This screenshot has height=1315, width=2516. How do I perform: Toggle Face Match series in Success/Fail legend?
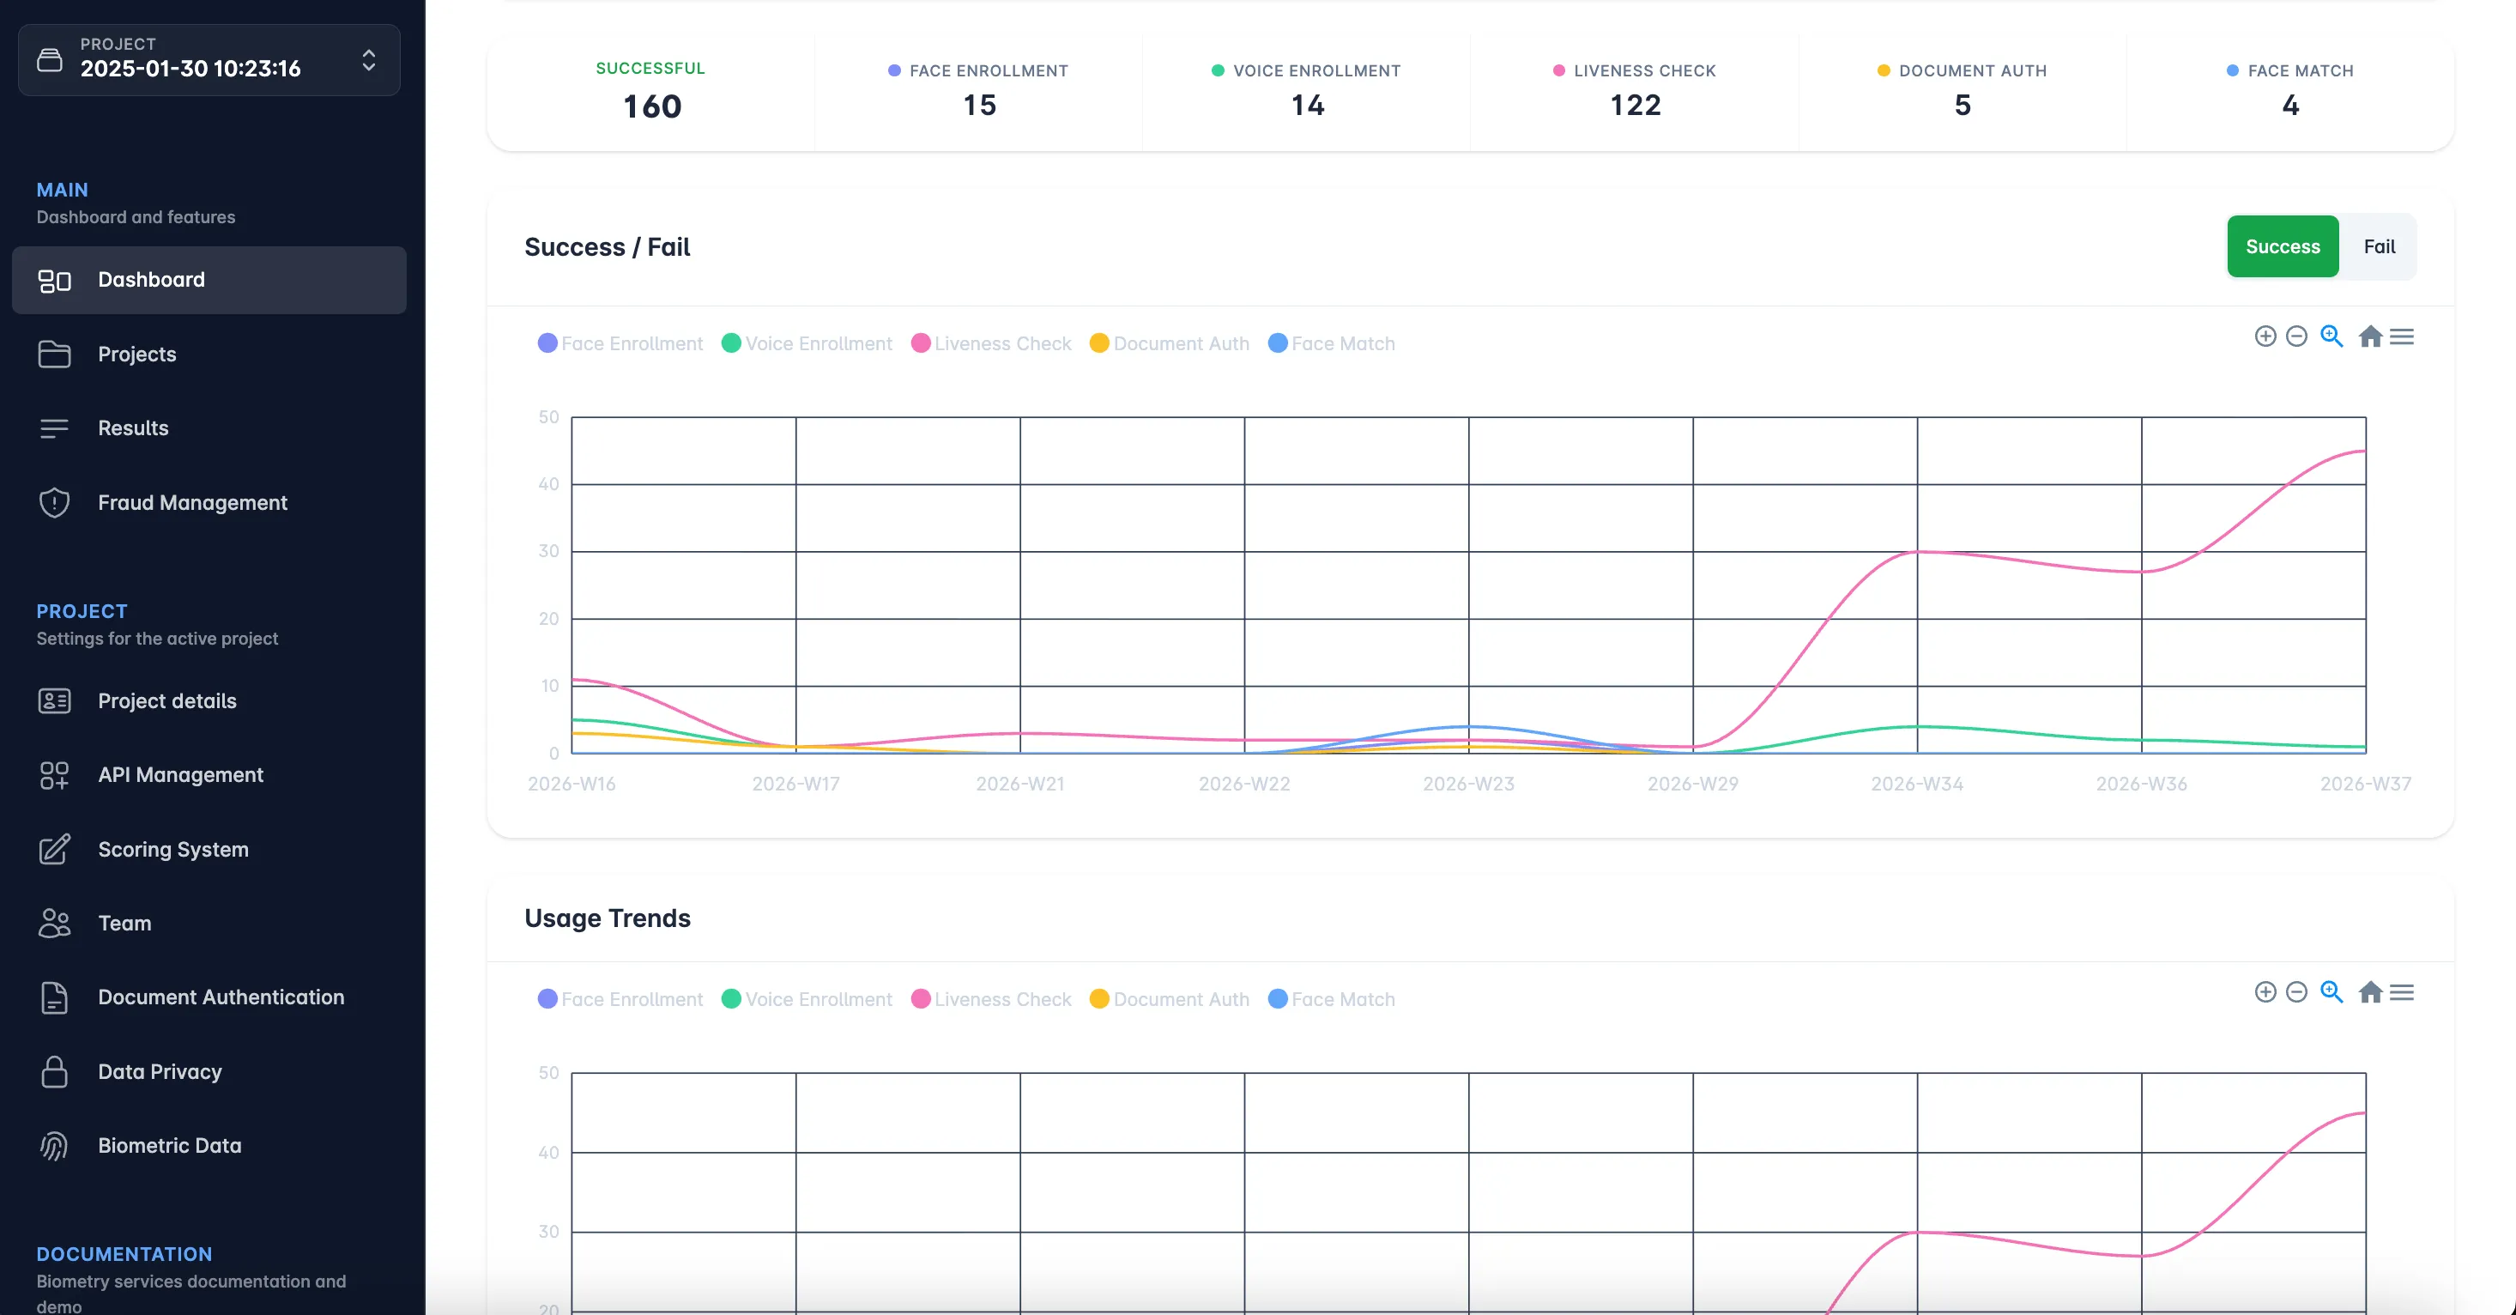point(1331,344)
